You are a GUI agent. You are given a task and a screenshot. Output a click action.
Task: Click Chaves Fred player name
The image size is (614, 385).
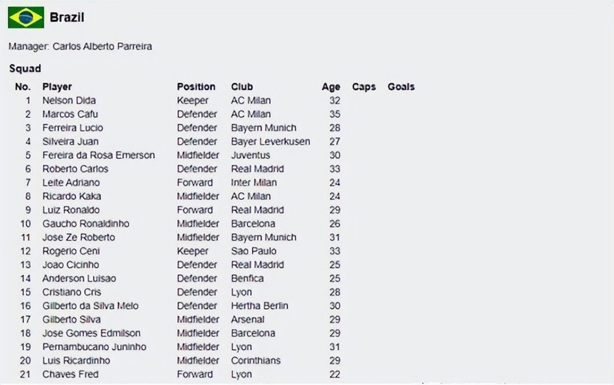[x=70, y=374]
